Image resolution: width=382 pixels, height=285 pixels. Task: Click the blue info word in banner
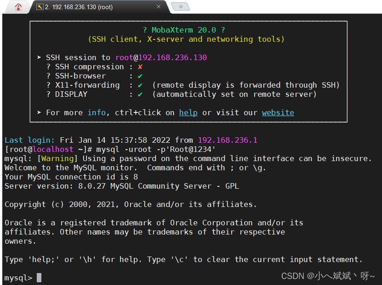[97, 112]
